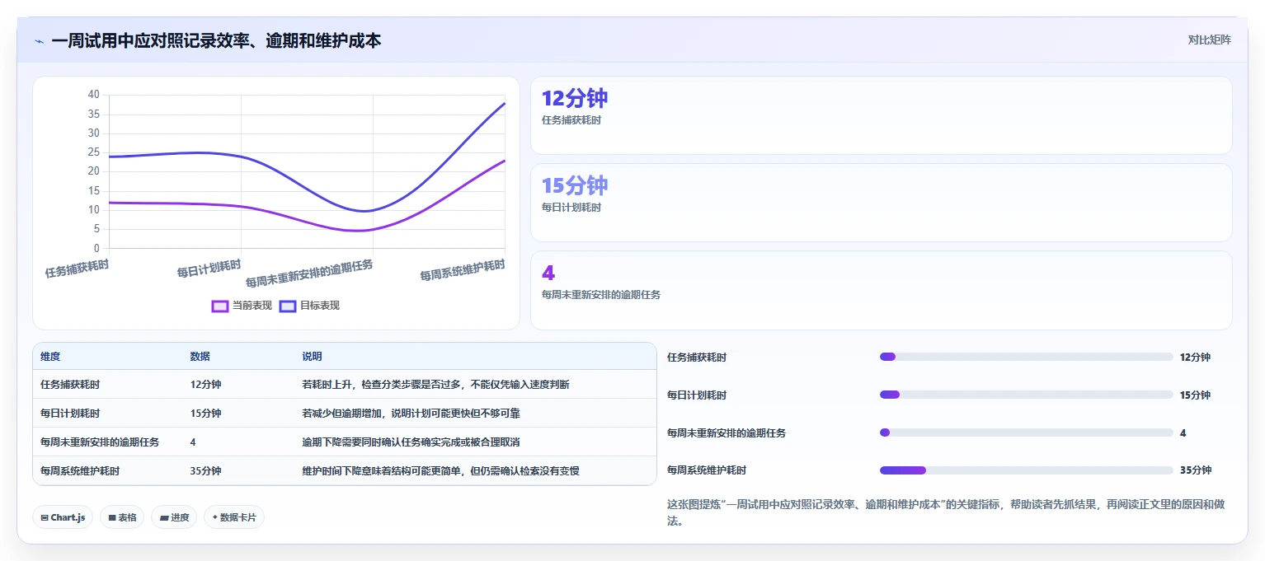Click 每周未重新安排的逾期任务 cell in the table

pos(100,442)
